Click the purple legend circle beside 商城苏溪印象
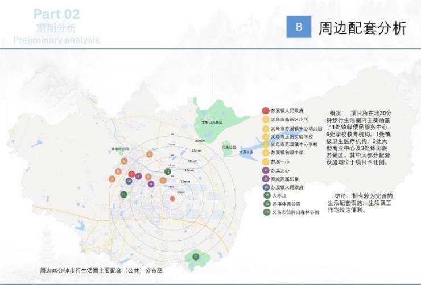Image resolution: width=421 pixels, height=285 pixels. [266, 179]
